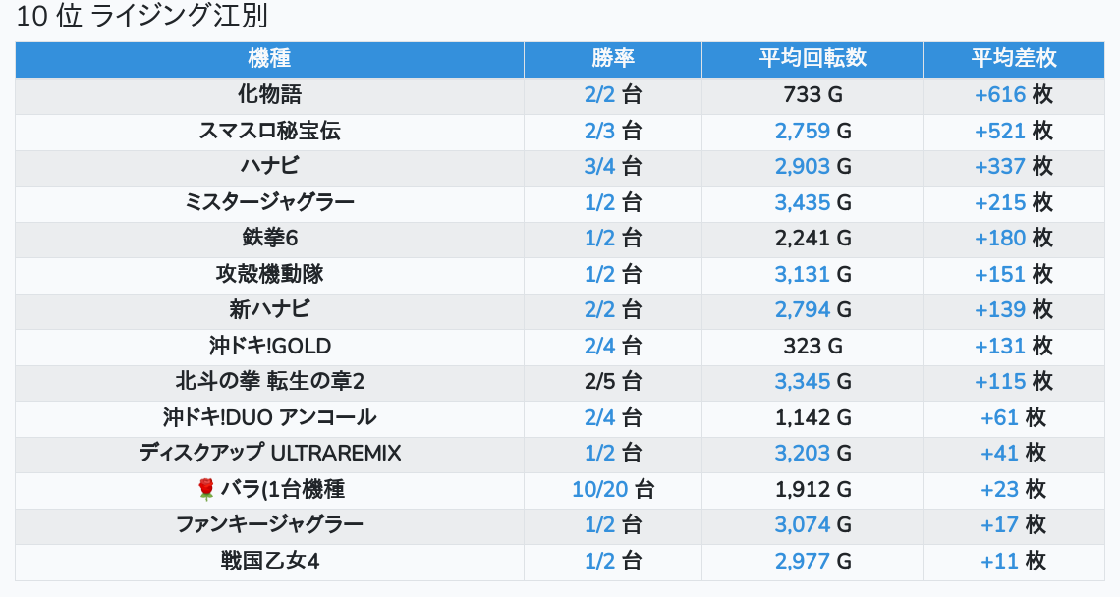This screenshot has width=1120, height=597.
Task: Sort table by 勝率 header
Action: point(613,58)
